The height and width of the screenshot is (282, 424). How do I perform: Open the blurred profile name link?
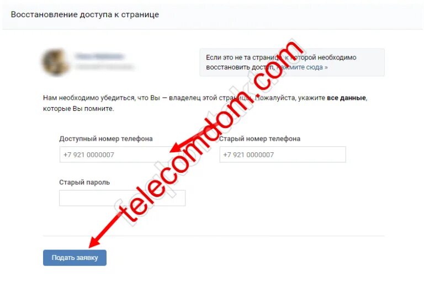[x=99, y=56]
